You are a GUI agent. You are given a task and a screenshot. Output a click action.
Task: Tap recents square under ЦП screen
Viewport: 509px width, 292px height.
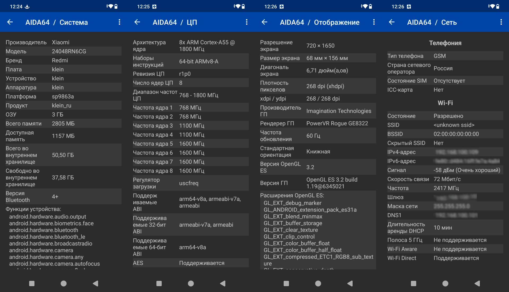coord(159,284)
